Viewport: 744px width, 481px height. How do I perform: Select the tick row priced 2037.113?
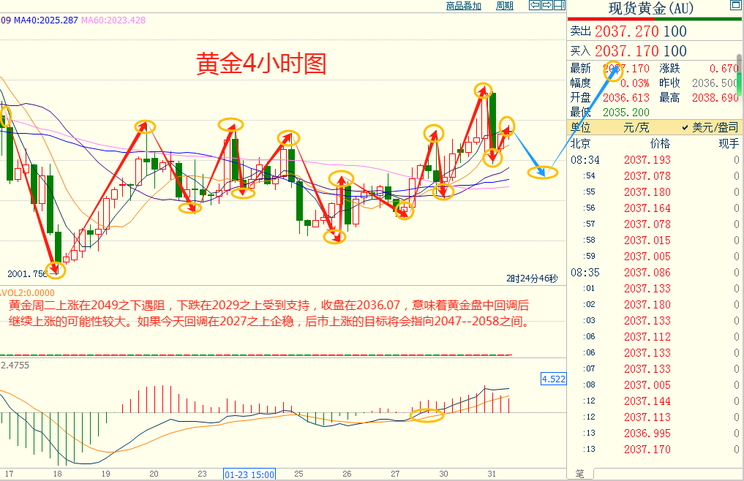coord(654,417)
